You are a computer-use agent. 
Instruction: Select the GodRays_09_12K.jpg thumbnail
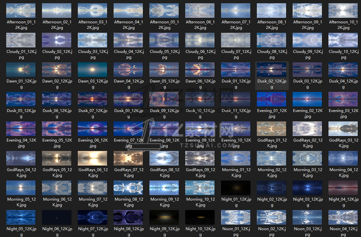pyautogui.click(x=200, y=158)
